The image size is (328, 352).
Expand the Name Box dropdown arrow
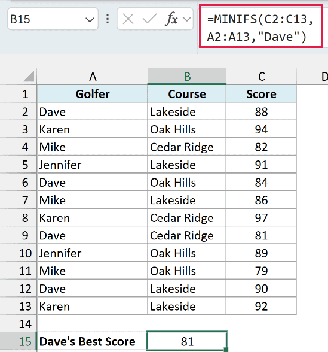click(x=90, y=20)
